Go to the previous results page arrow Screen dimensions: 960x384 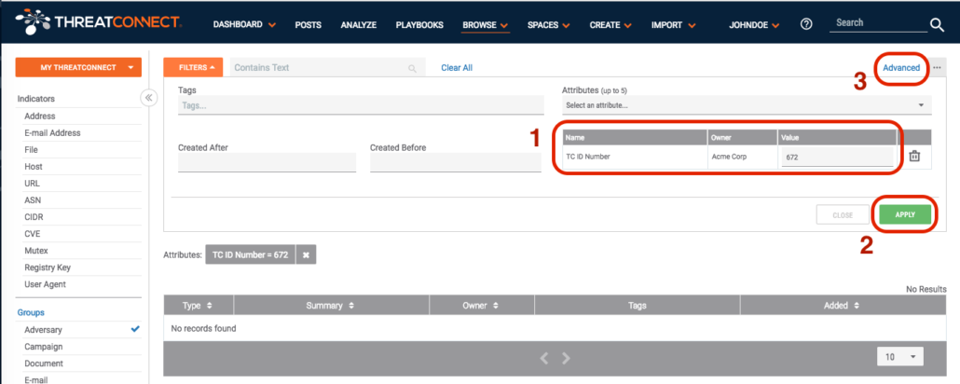pyautogui.click(x=543, y=358)
